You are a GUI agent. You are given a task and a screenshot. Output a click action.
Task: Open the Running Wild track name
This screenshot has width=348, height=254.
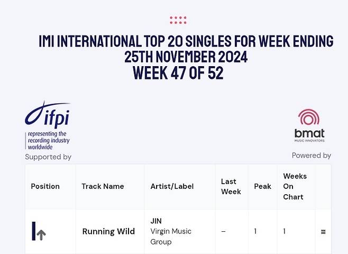(x=108, y=231)
